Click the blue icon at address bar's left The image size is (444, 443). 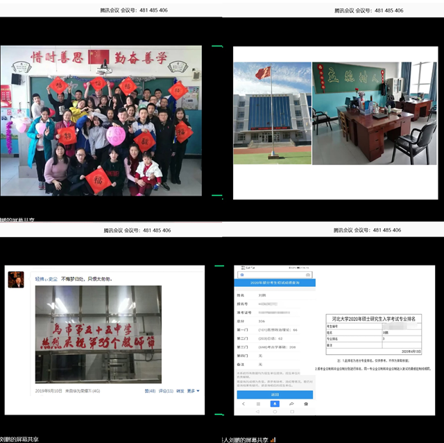(242, 275)
